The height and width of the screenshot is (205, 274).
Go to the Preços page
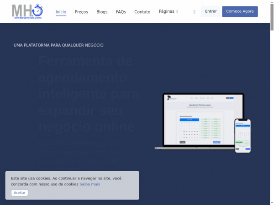(81, 12)
